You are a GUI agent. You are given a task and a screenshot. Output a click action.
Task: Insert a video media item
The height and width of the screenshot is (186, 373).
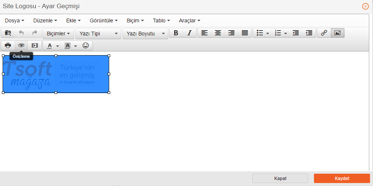coord(35,45)
